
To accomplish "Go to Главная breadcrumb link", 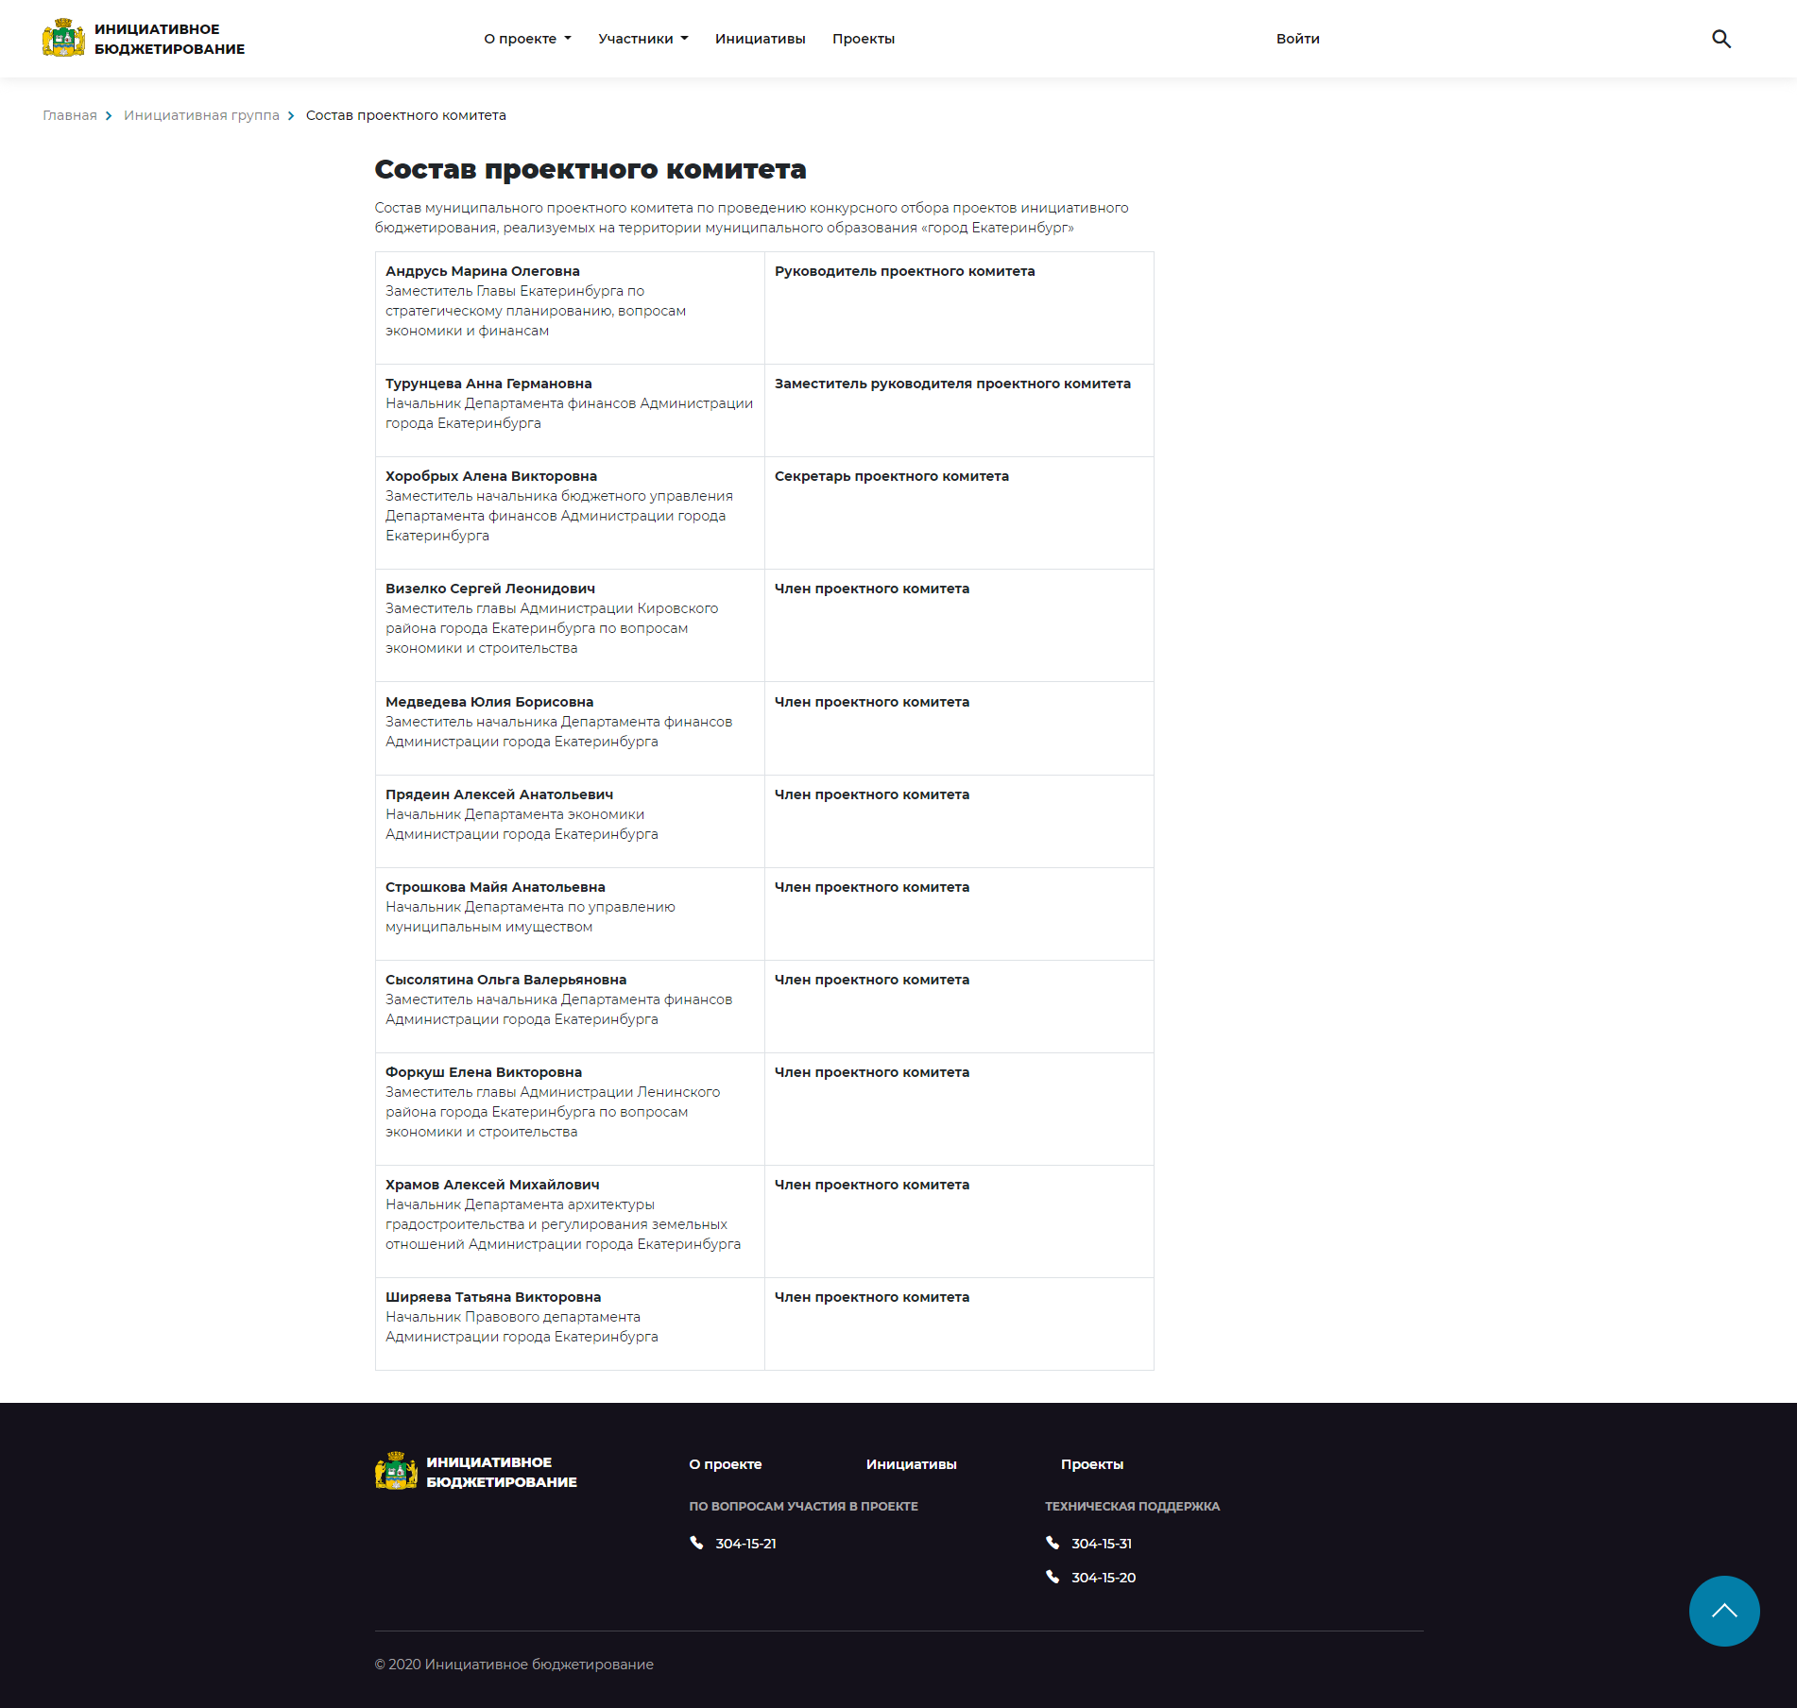I will click(x=70, y=115).
